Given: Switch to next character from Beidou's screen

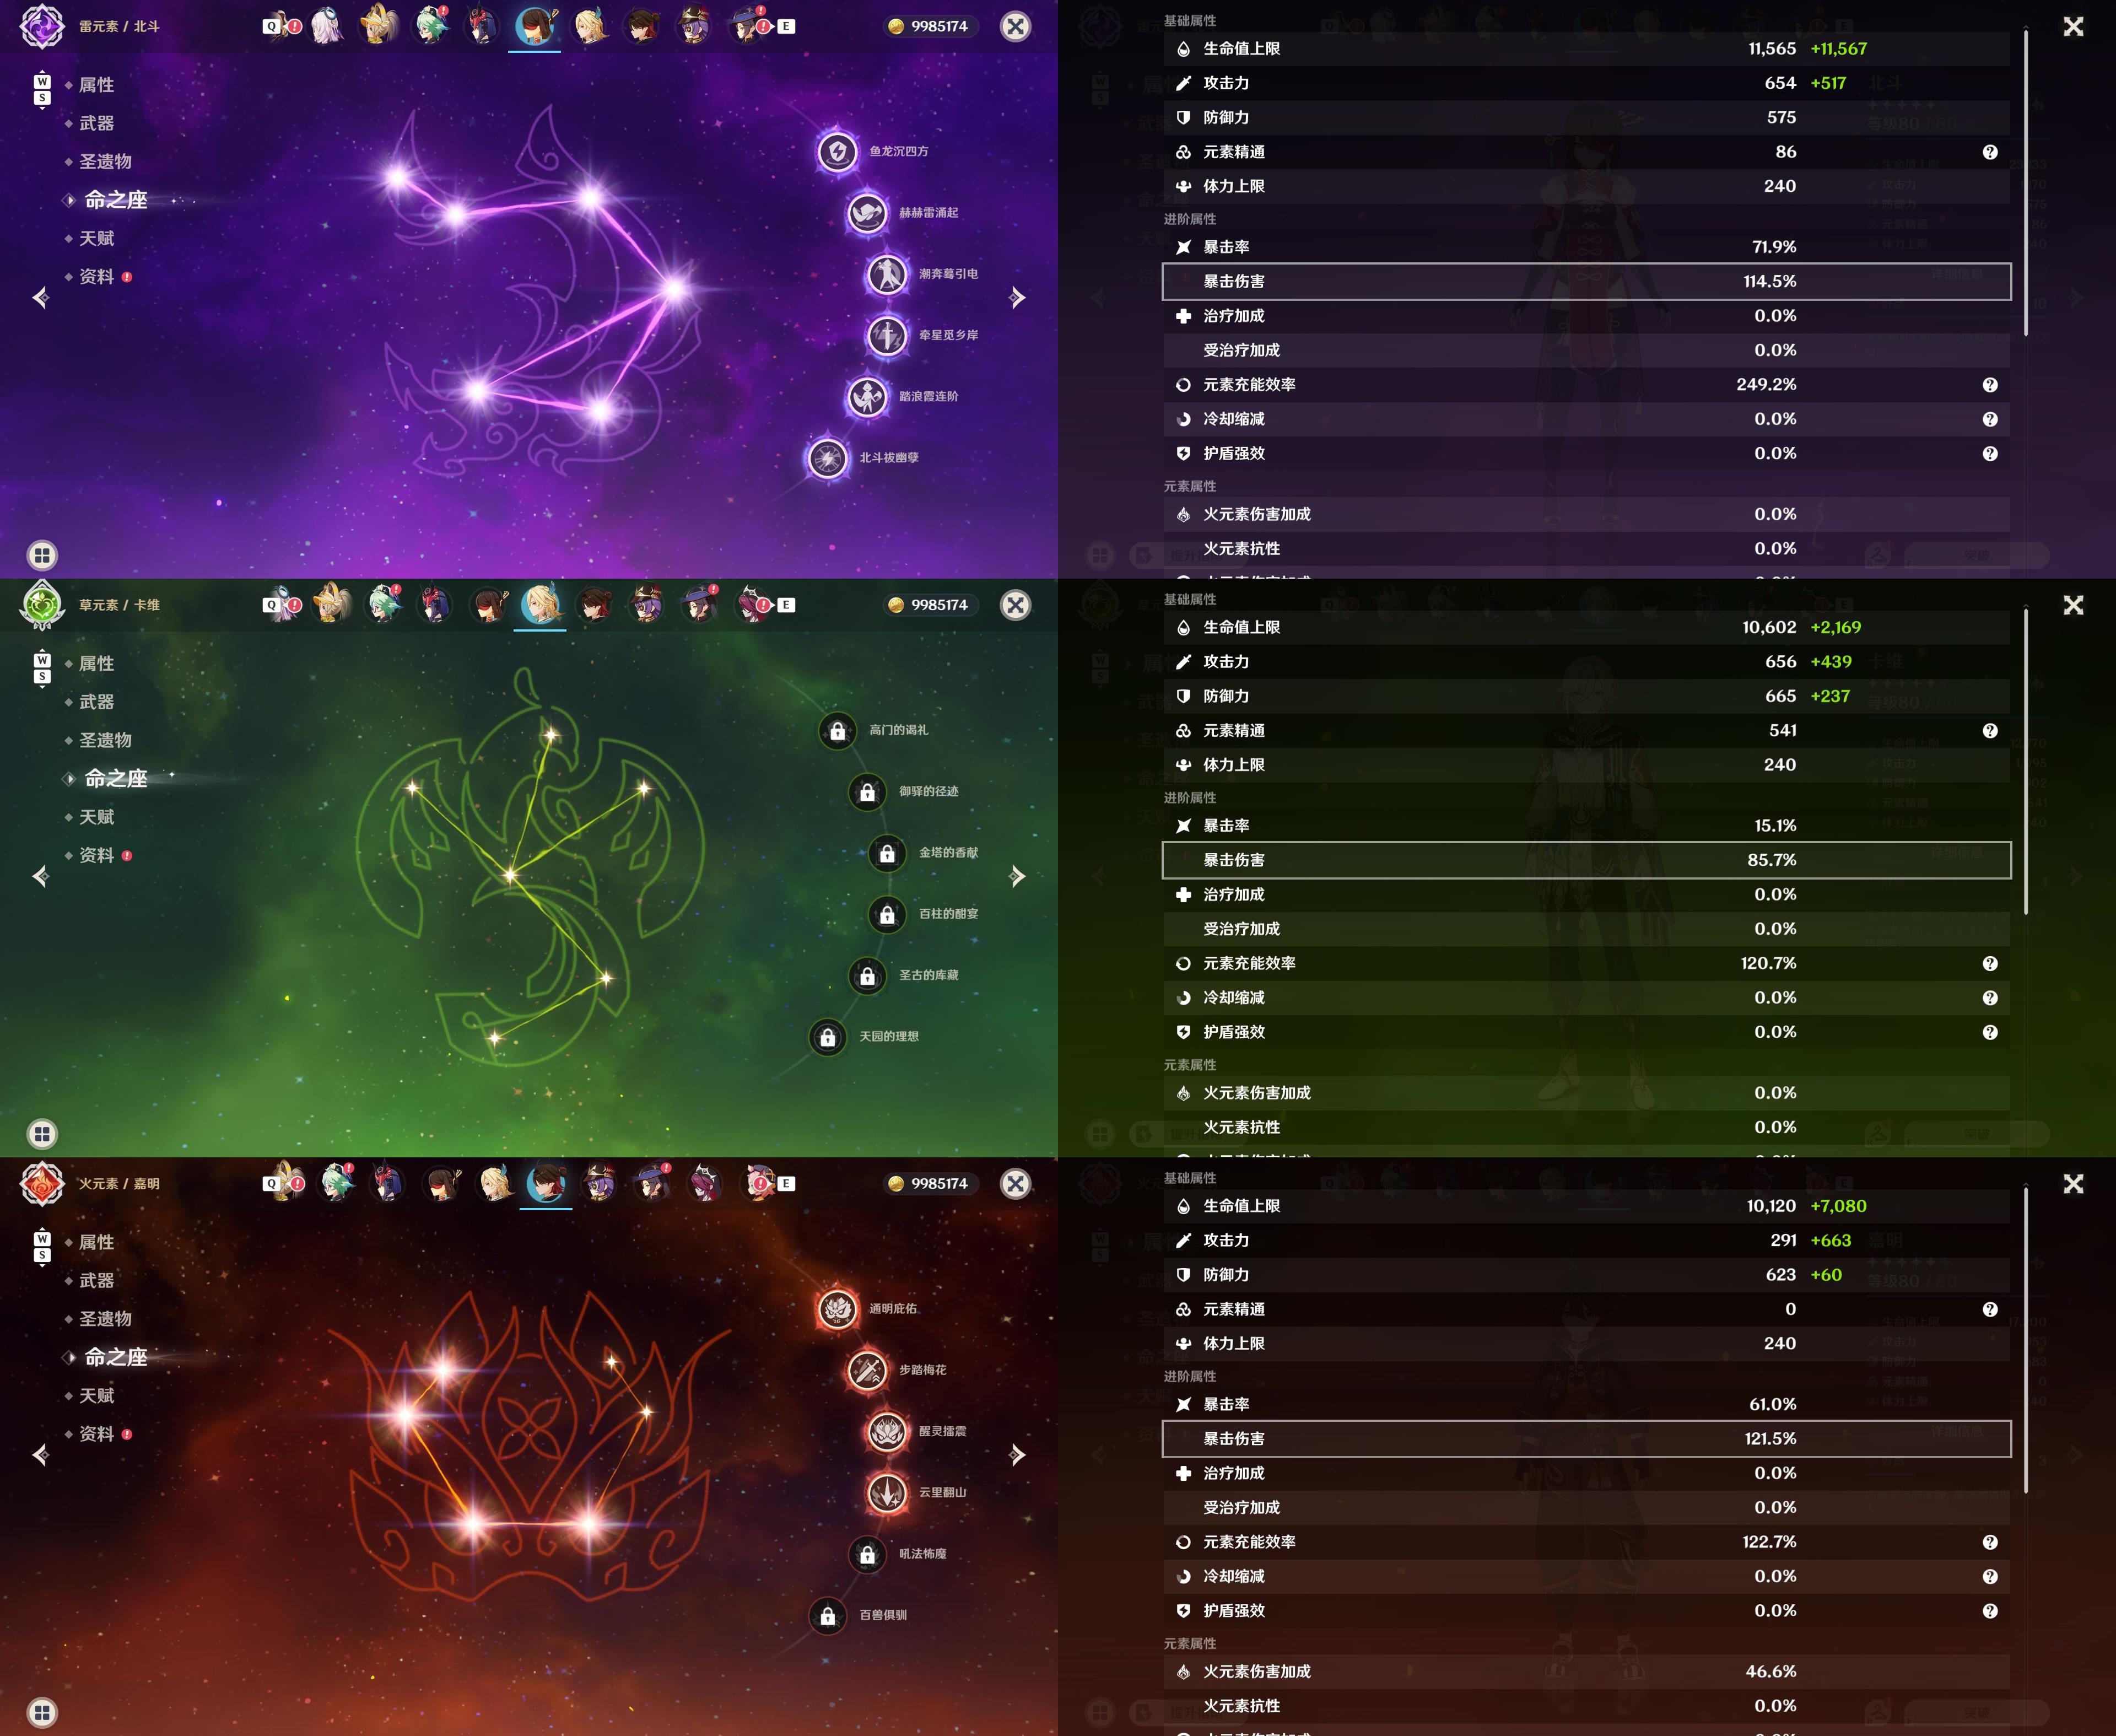Looking at the screenshot, I should pos(1017,298).
